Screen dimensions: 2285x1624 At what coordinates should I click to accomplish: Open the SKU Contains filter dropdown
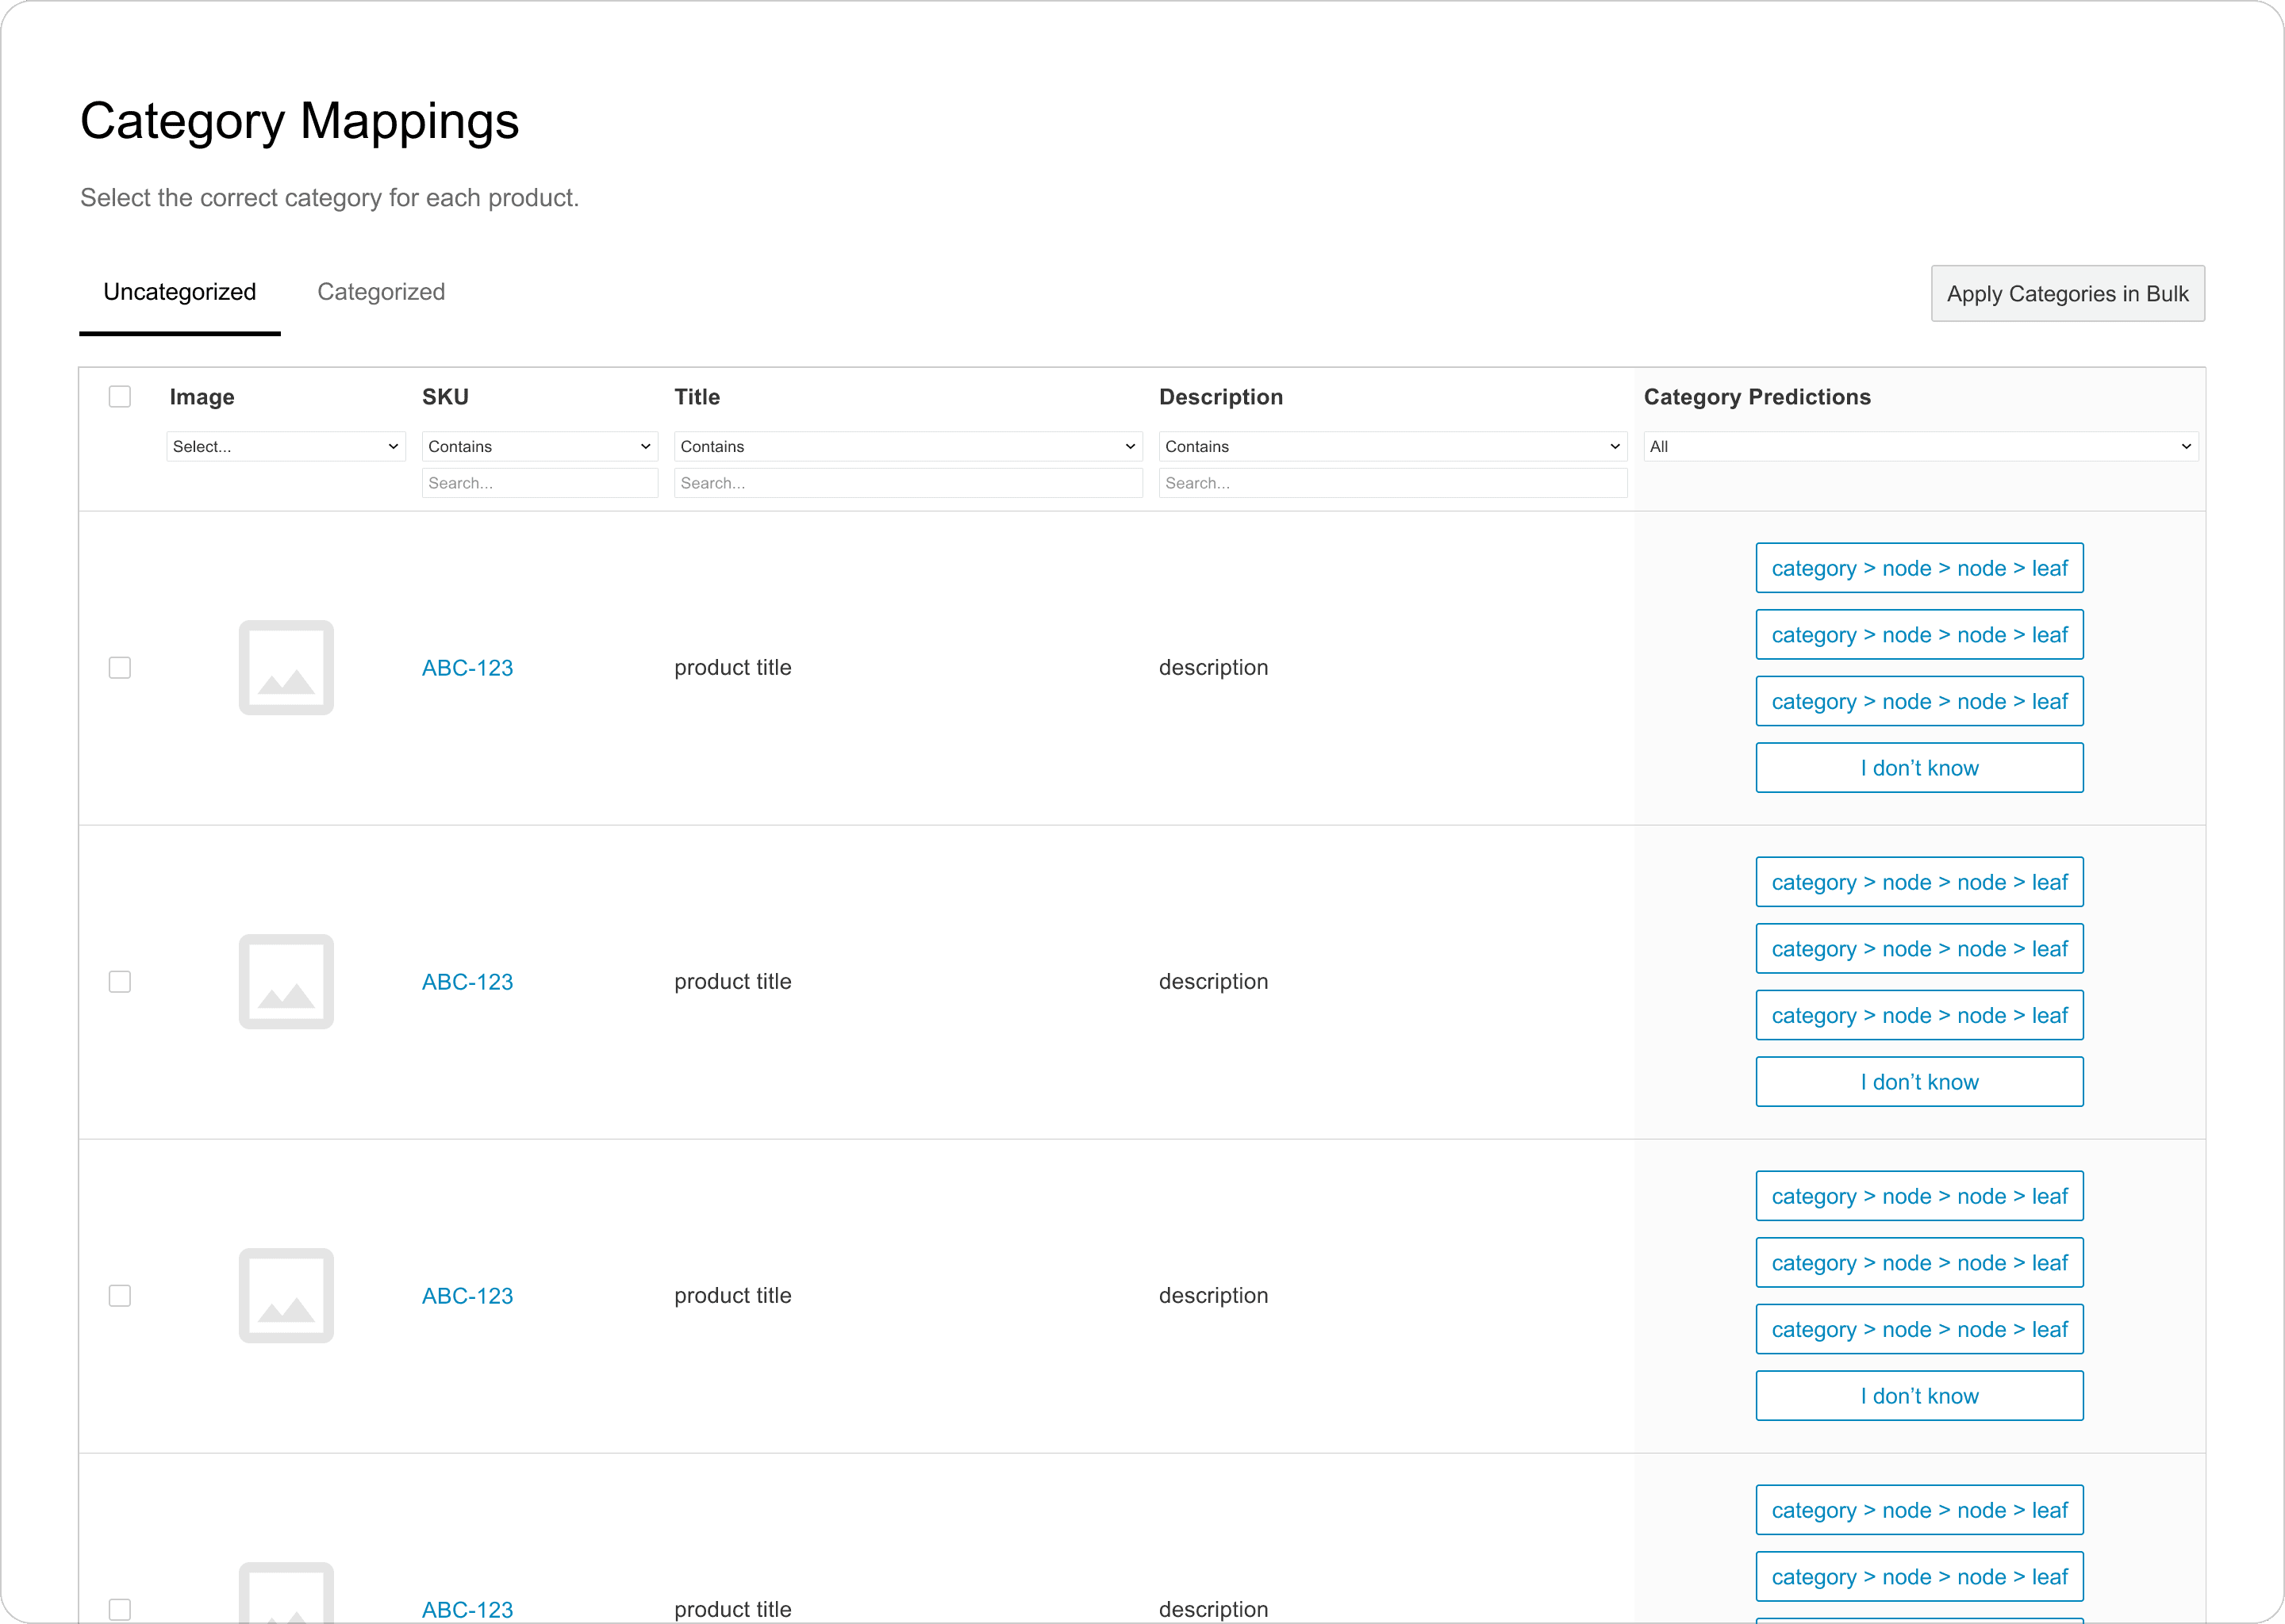[x=540, y=446]
